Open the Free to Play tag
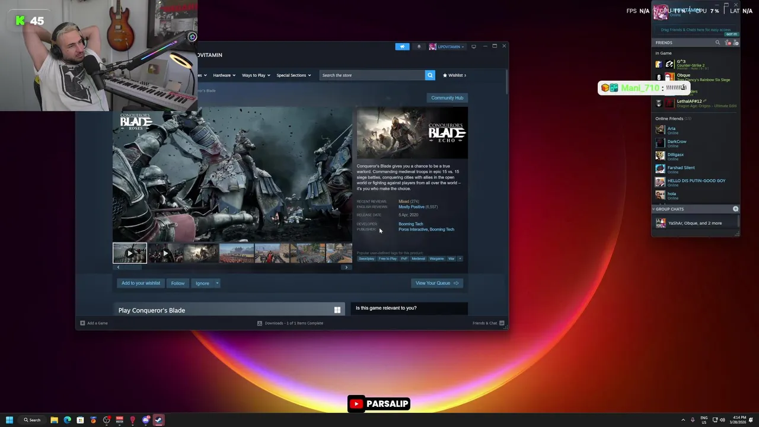This screenshot has height=427, width=759. 388,259
